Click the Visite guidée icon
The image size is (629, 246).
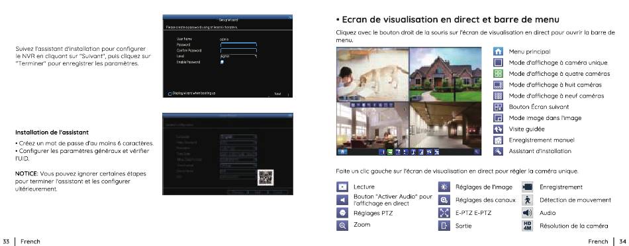point(497,129)
